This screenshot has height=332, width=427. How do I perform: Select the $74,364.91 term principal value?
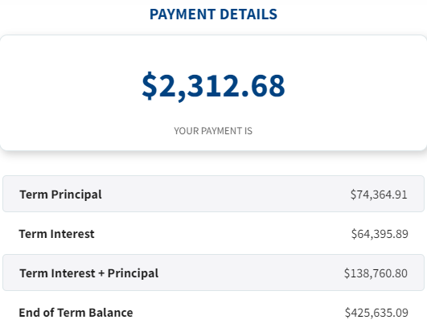pos(379,195)
